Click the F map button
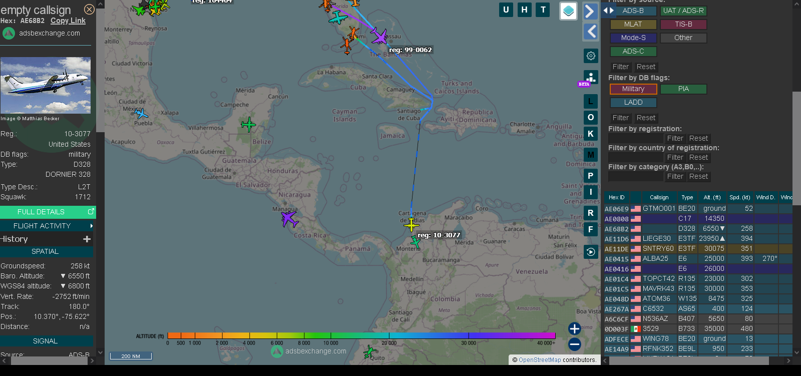Screen dimensions: 801x376 point(591,229)
